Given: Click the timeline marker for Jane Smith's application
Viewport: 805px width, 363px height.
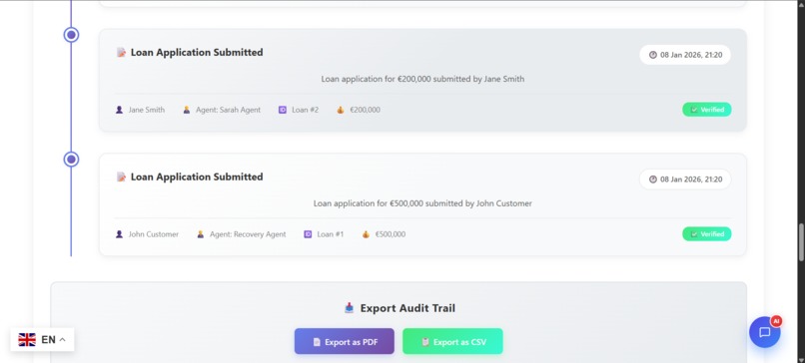Looking at the screenshot, I should 71,35.
